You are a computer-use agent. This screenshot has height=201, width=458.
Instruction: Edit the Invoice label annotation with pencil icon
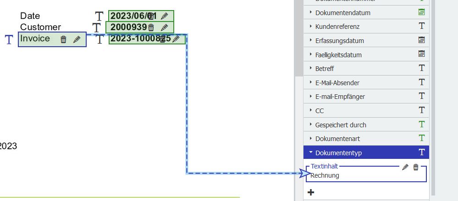77,40
